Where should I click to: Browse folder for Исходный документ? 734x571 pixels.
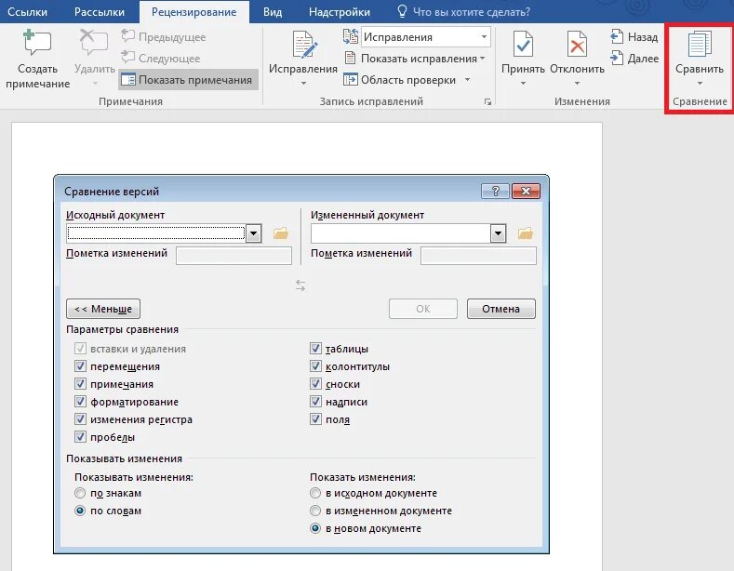pos(281,233)
